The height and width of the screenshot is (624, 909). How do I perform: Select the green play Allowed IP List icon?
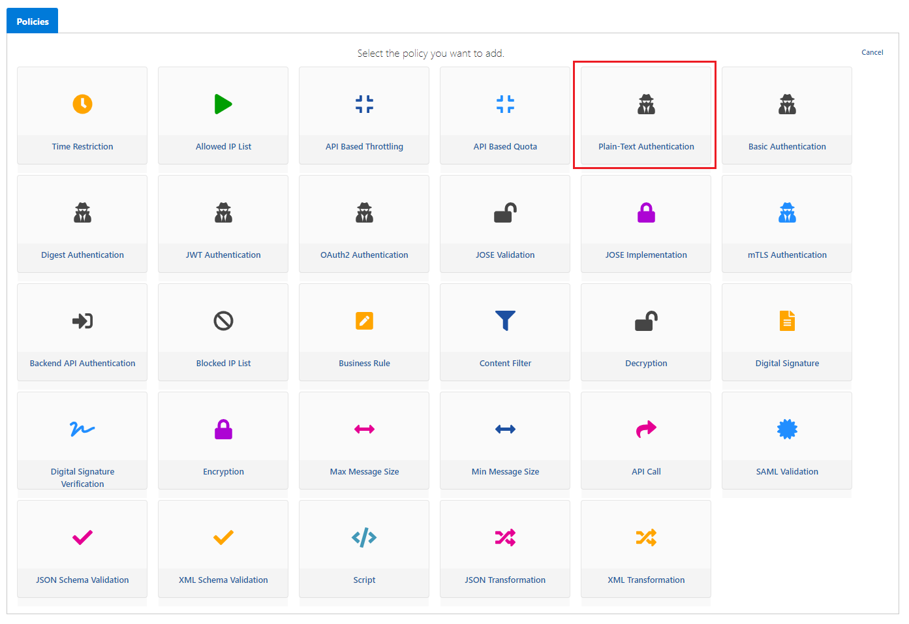click(x=223, y=104)
